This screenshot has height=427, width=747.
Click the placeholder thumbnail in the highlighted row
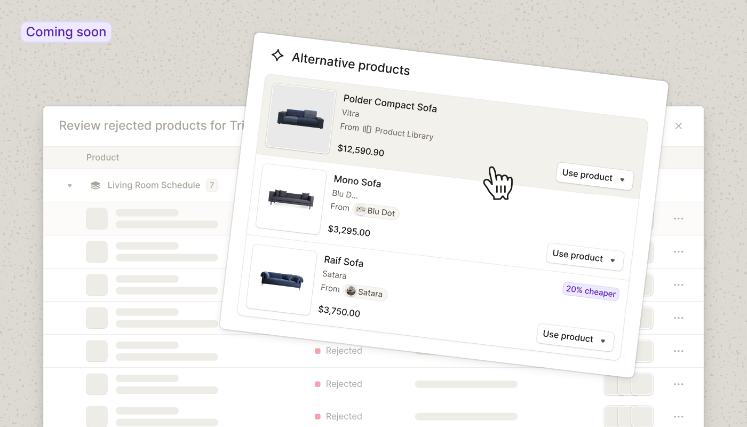click(x=97, y=219)
